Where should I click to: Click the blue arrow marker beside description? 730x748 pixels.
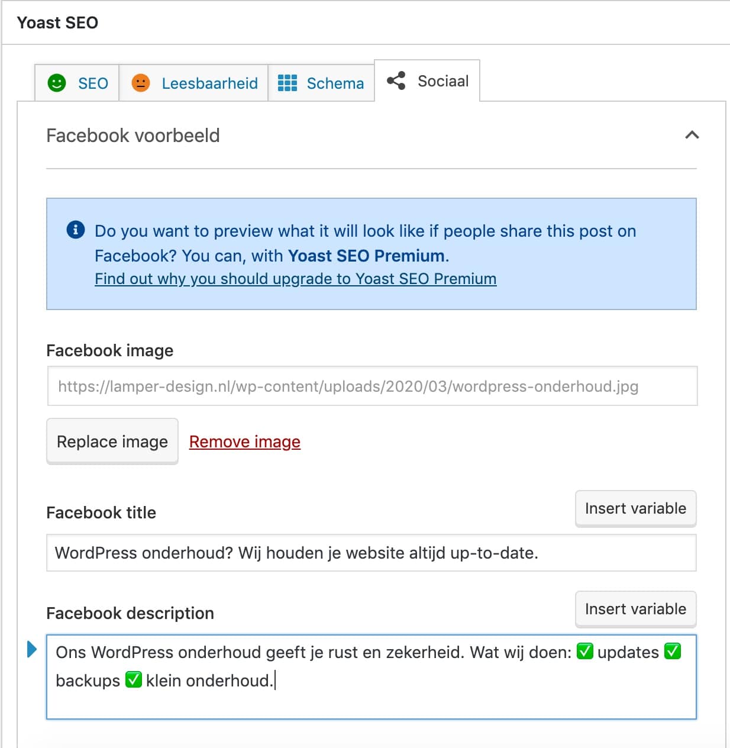pos(32,649)
